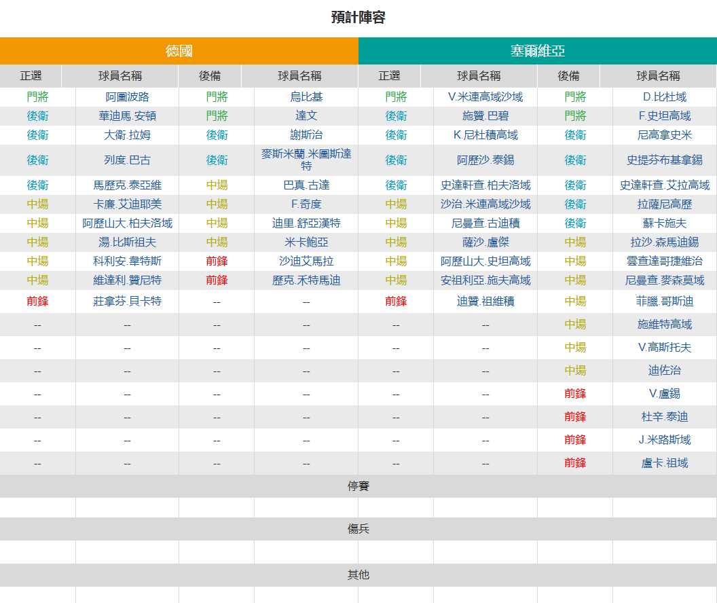The height and width of the screenshot is (603, 717).
Task: Click Serbia goalkeeper V.米連高域沙域
Action: [x=485, y=97]
